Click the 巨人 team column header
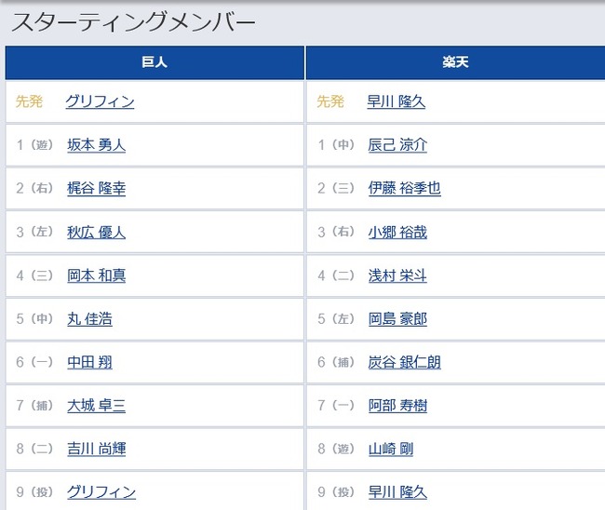This screenshot has width=605, height=510. 155,62
